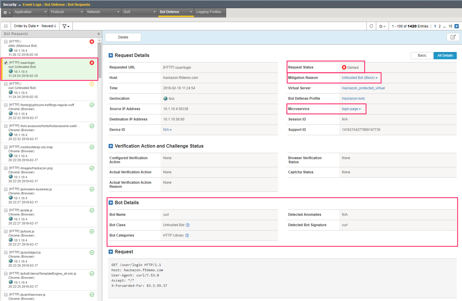Open the Bot Defense menu tab
The height and width of the screenshot is (301, 462).
[176, 12]
